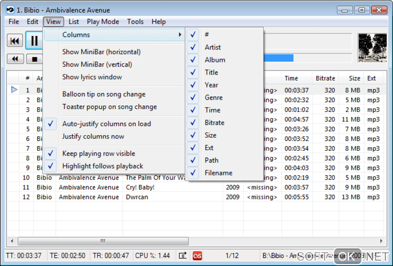
Task: Select Show lyrics window
Action: click(x=114, y=77)
